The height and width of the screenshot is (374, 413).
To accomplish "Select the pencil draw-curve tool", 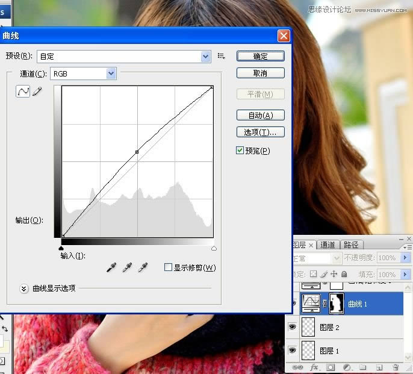I will click(x=37, y=92).
